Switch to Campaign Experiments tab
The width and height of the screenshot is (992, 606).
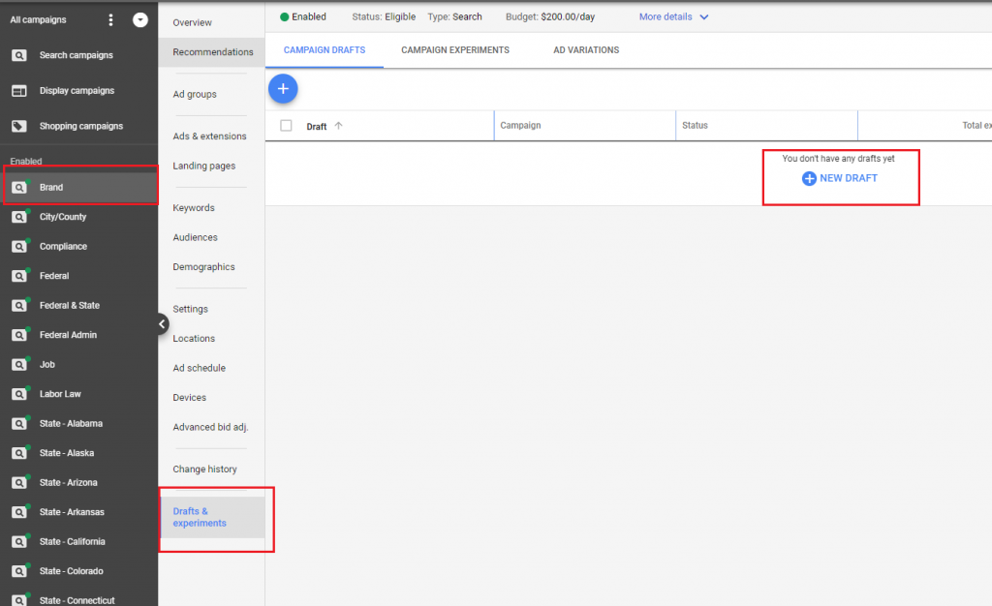pyautogui.click(x=455, y=50)
